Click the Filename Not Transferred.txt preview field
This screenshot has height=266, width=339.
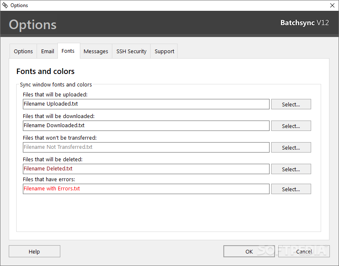coord(146,148)
